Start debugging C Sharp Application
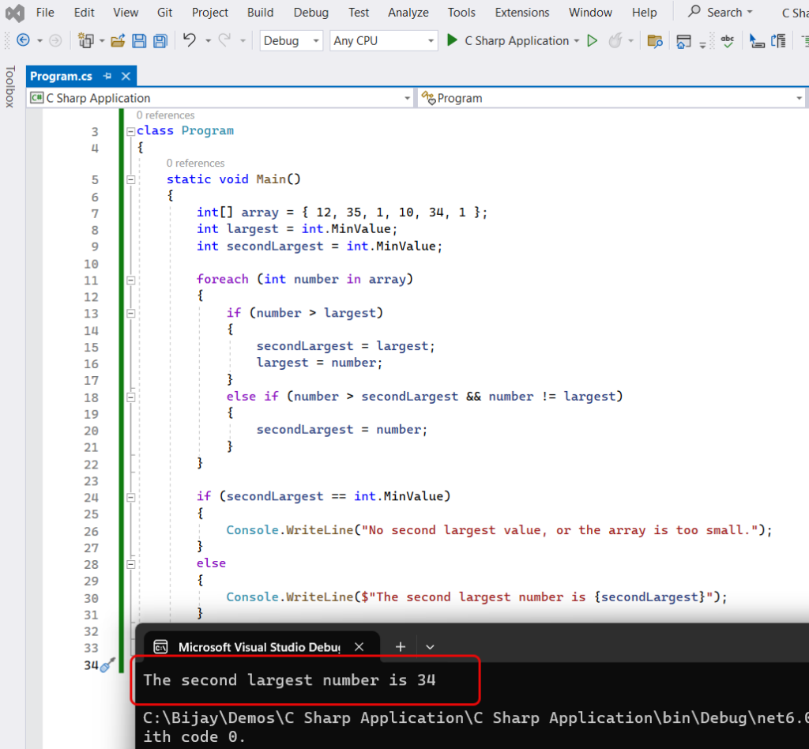Viewport: 809px width, 749px height. click(451, 40)
